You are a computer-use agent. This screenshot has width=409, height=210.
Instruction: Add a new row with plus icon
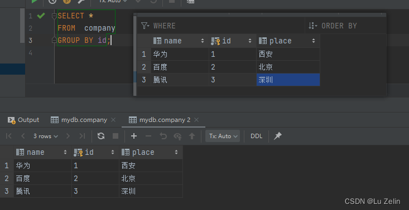134,136
